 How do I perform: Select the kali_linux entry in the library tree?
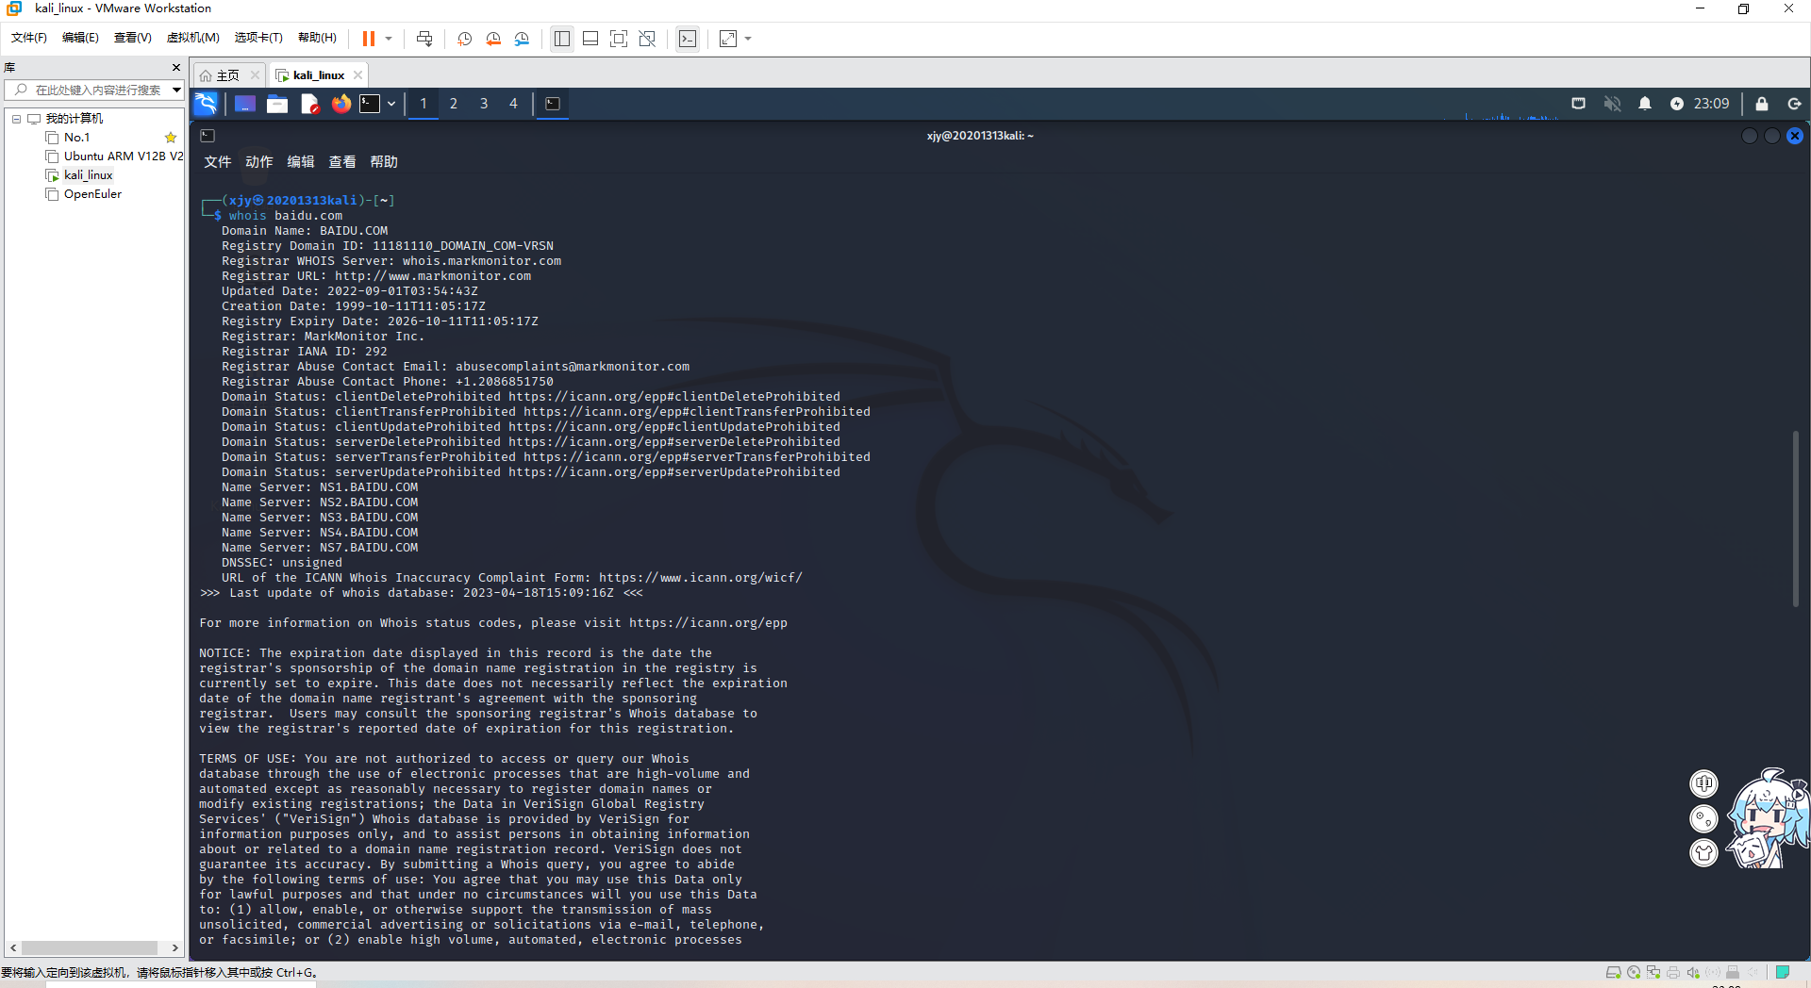88,175
